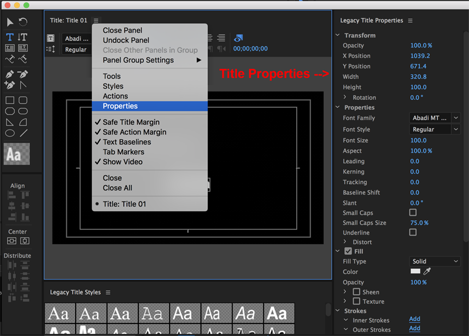Select the Rectangle shape tool
469x336 pixels.
(x=10, y=100)
